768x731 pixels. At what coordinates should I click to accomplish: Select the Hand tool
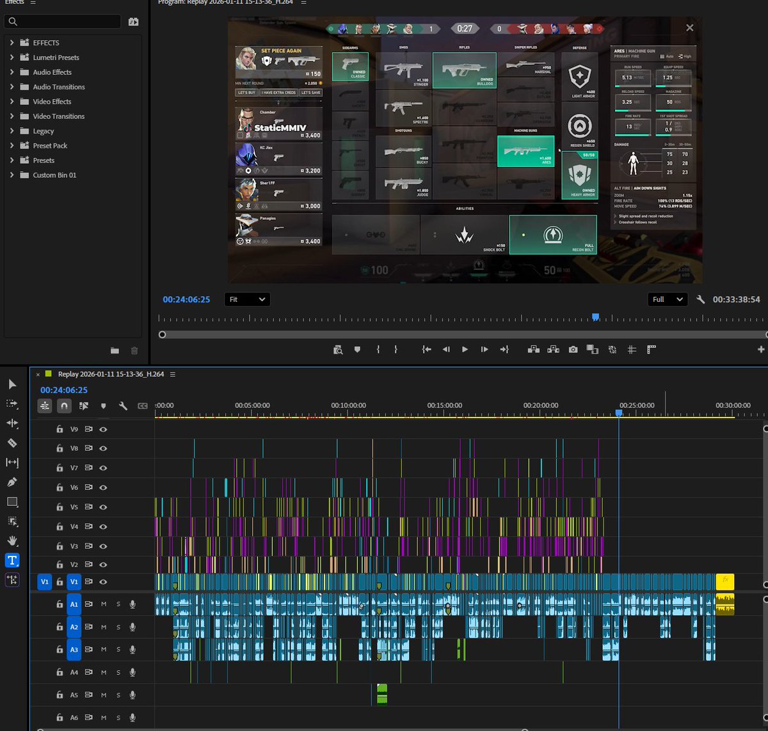point(12,540)
